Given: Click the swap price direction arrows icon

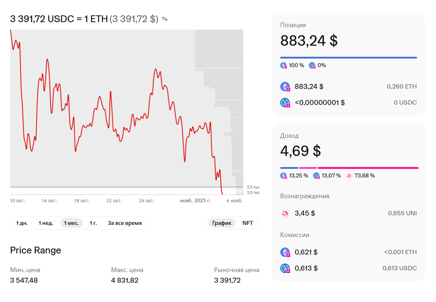Looking at the screenshot, I should [165, 19].
